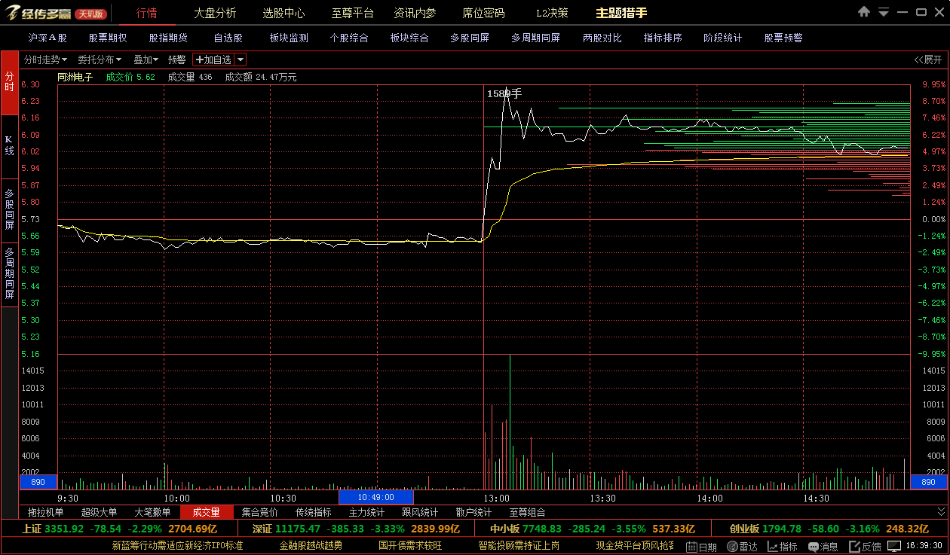Select the 集合竞价 indicator tab

[260, 512]
